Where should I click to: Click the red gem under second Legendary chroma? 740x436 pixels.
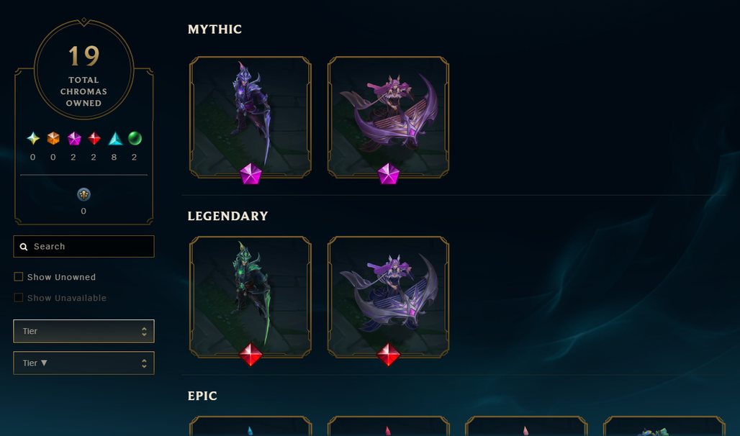[389, 355]
